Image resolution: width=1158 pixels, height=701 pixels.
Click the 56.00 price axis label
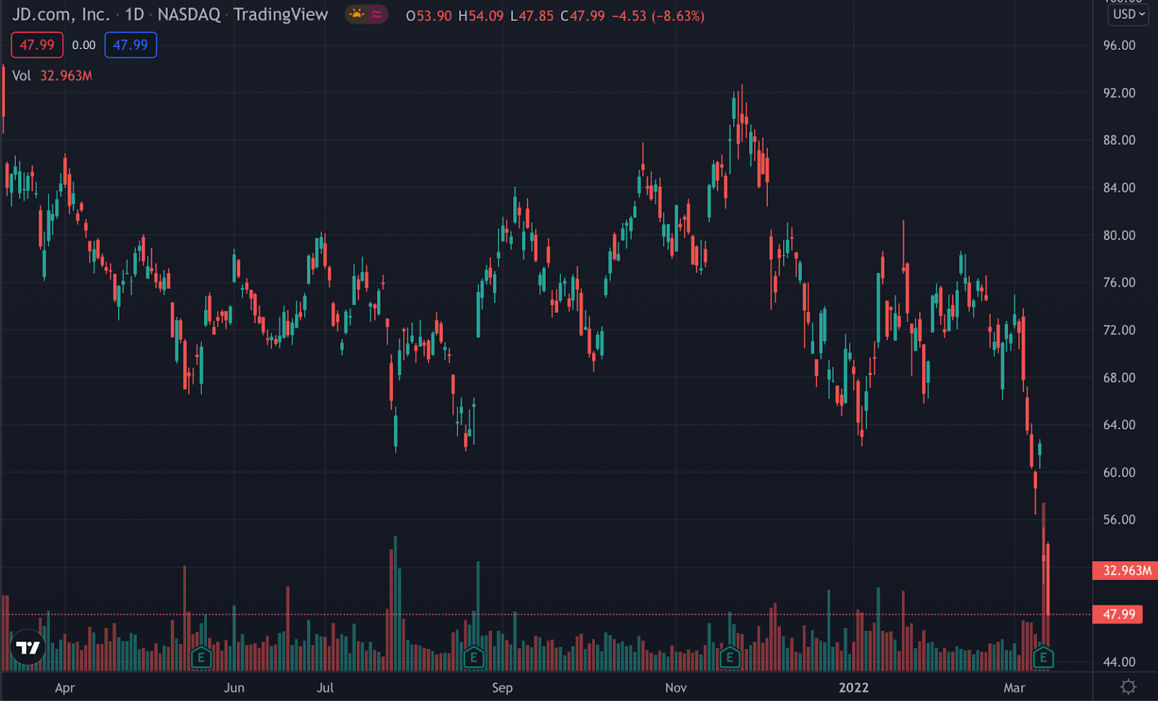pos(1119,519)
